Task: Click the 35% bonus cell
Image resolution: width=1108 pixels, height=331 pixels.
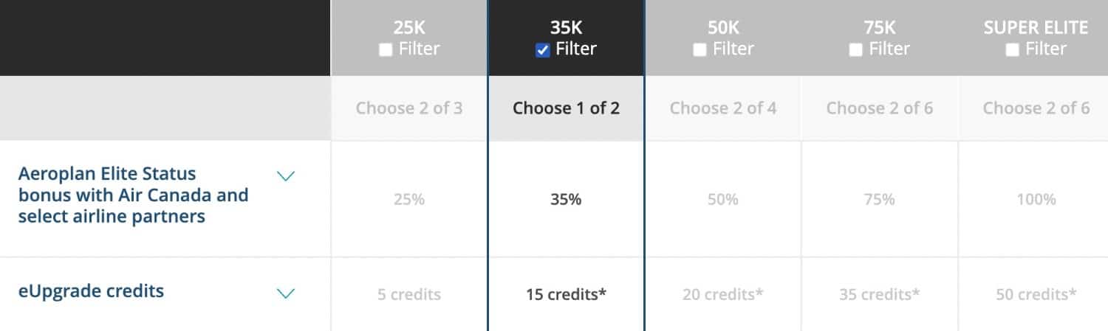Action: (566, 199)
